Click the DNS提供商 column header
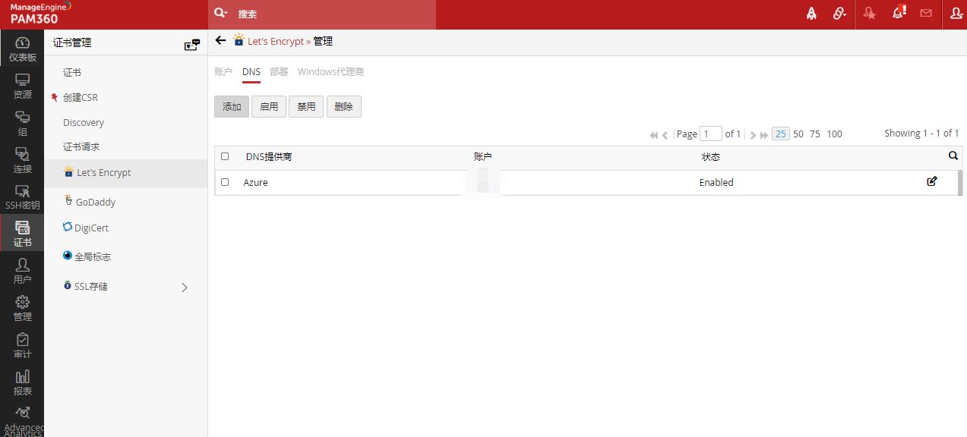The height and width of the screenshot is (437, 967). tap(269, 157)
